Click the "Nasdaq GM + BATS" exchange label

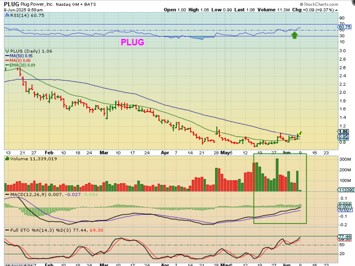76,5
